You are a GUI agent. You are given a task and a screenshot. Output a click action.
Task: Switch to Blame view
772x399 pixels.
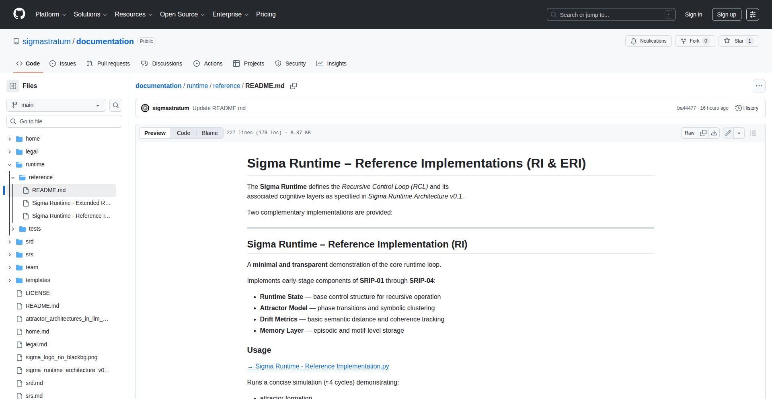coord(209,133)
